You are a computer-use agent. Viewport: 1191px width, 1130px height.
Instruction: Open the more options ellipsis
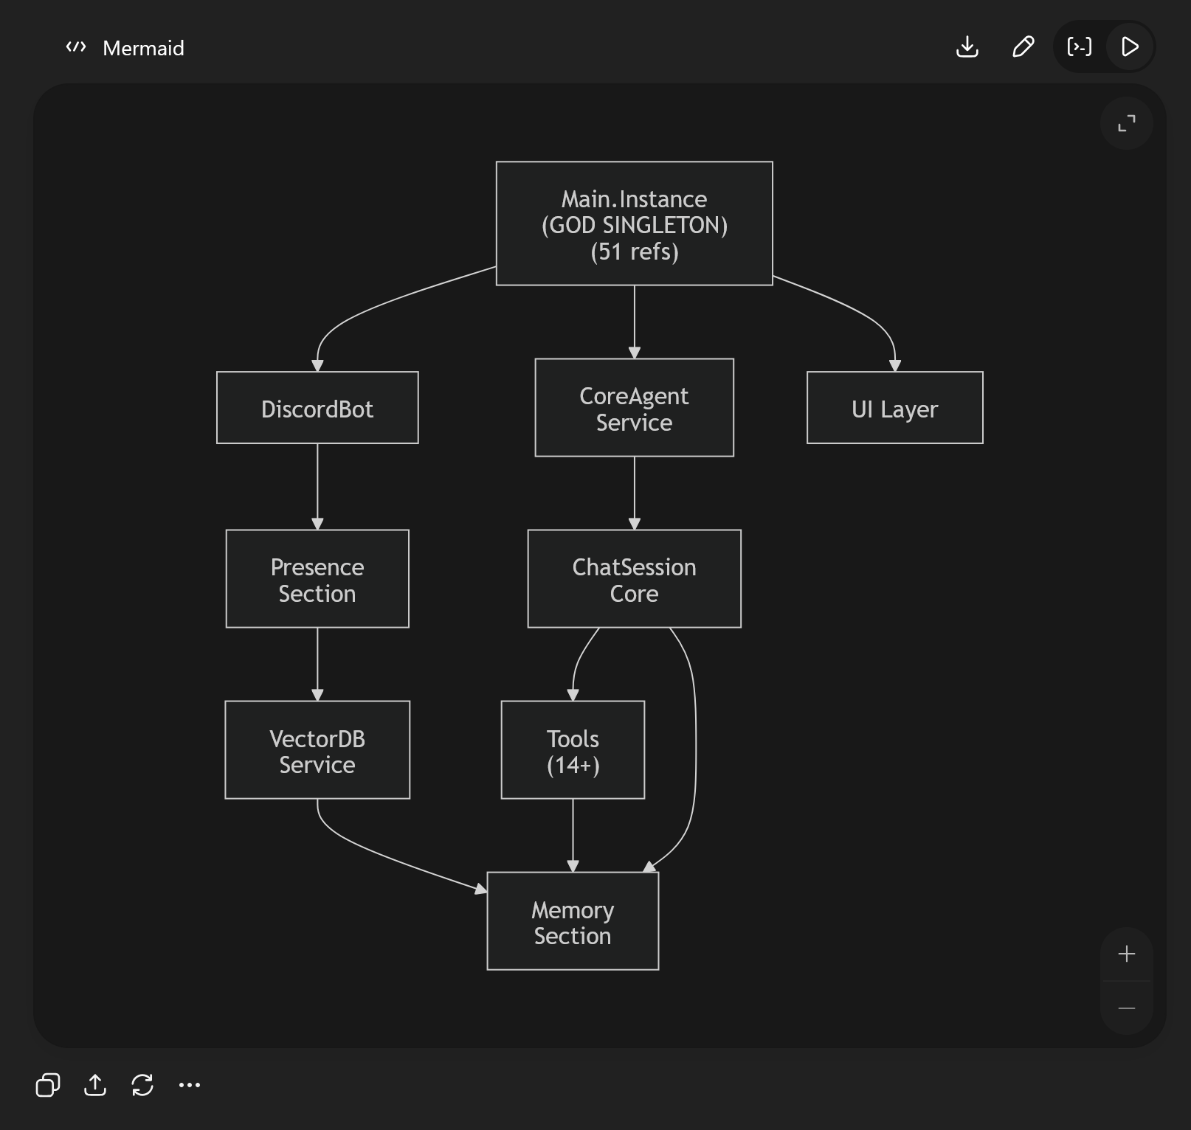(190, 1085)
